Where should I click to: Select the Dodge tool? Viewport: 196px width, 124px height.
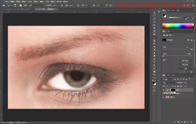pyautogui.click(x=154, y=56)
